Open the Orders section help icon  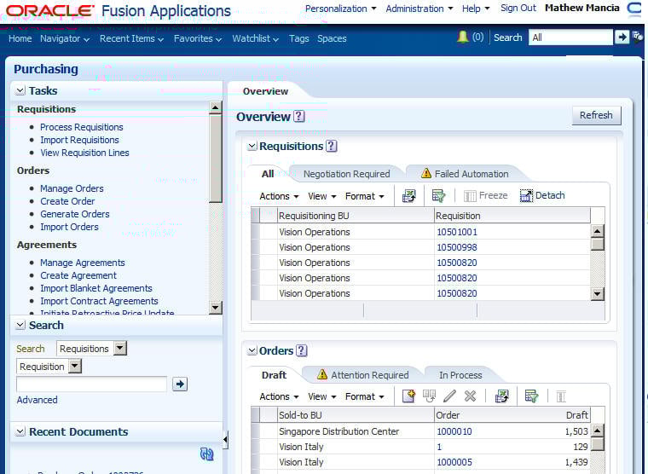(302, 350)
